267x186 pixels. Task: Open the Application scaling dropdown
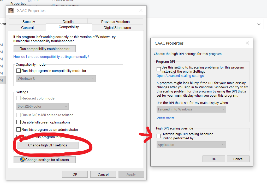[191, 145]
